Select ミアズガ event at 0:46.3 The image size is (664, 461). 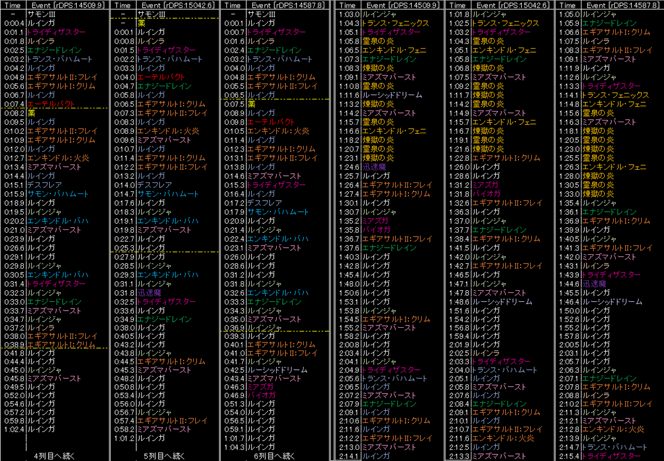pos(260,387)
